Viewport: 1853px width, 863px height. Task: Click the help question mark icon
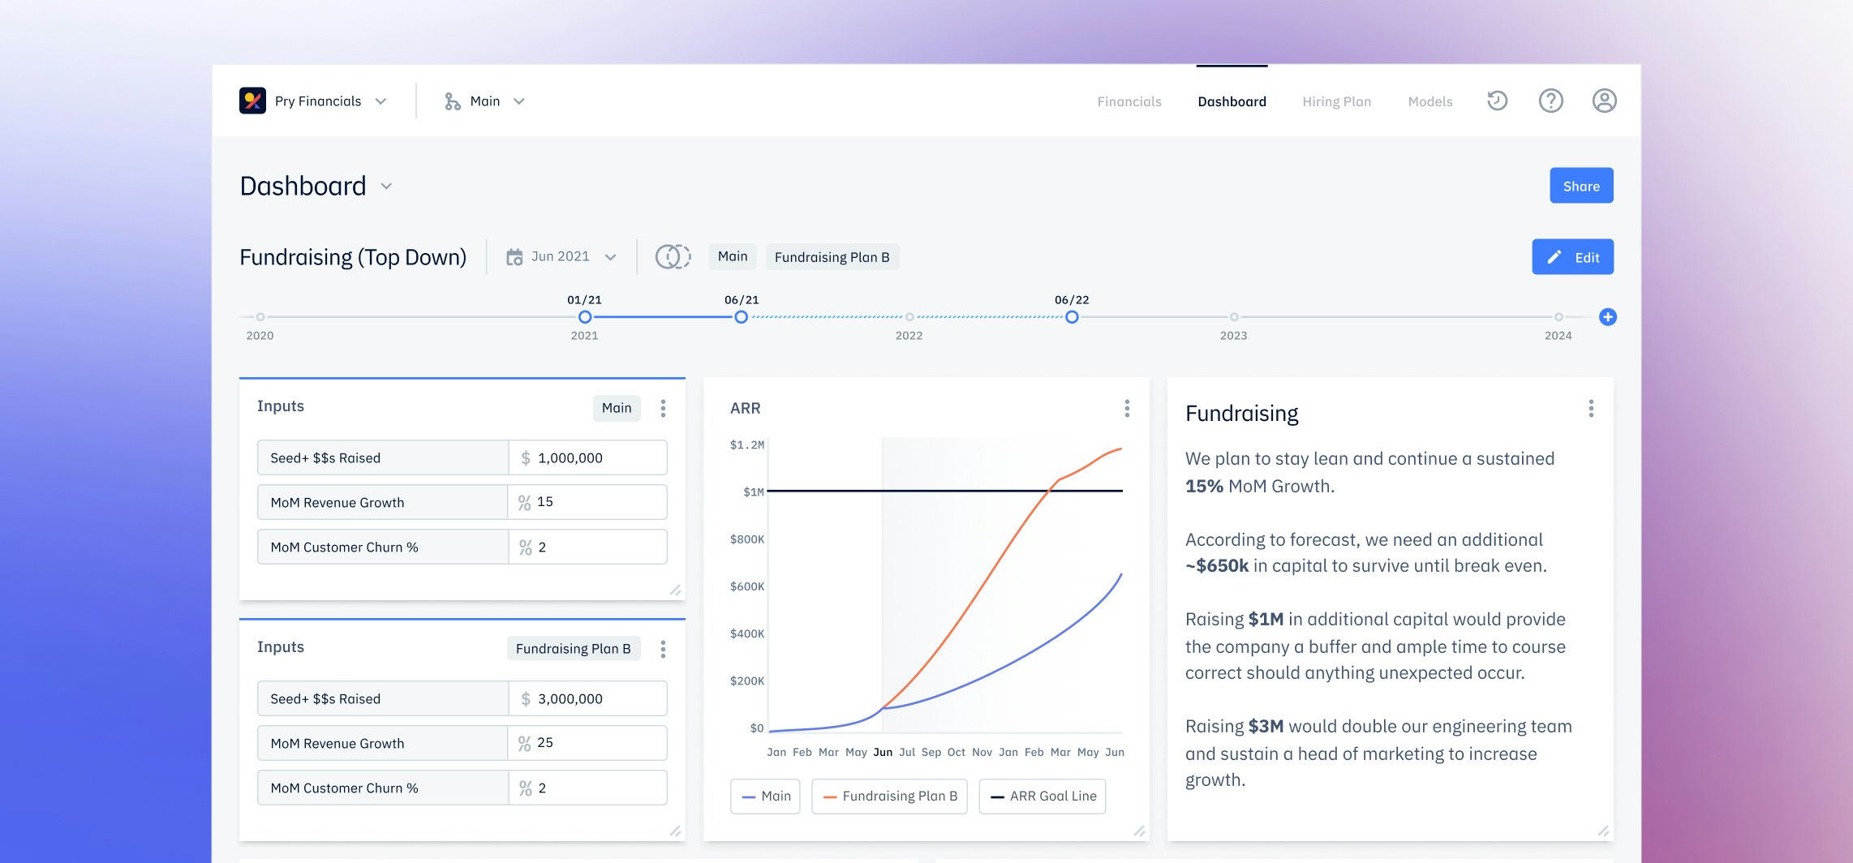[x=1551, y=101]
